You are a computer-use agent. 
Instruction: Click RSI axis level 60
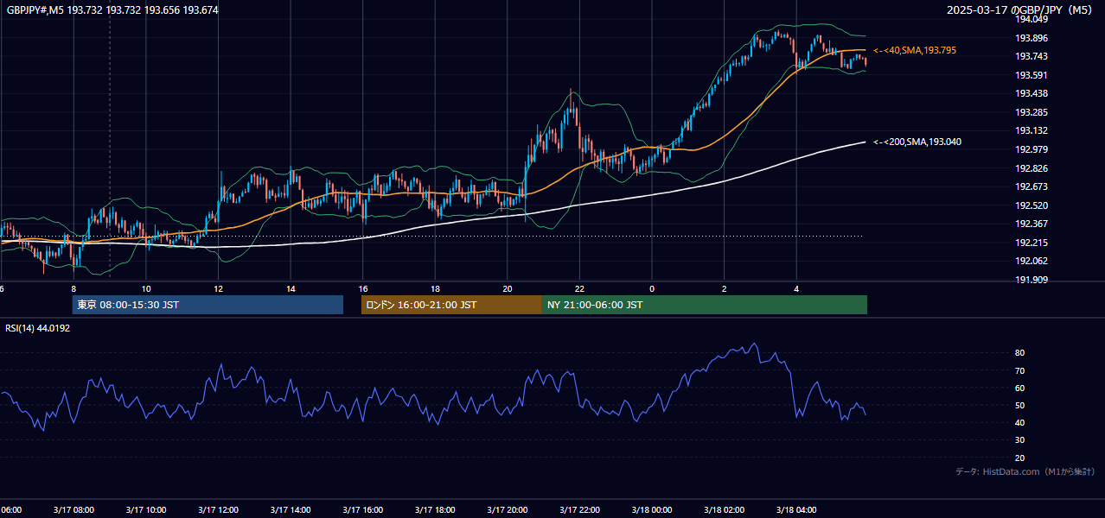pos(1020,388)
